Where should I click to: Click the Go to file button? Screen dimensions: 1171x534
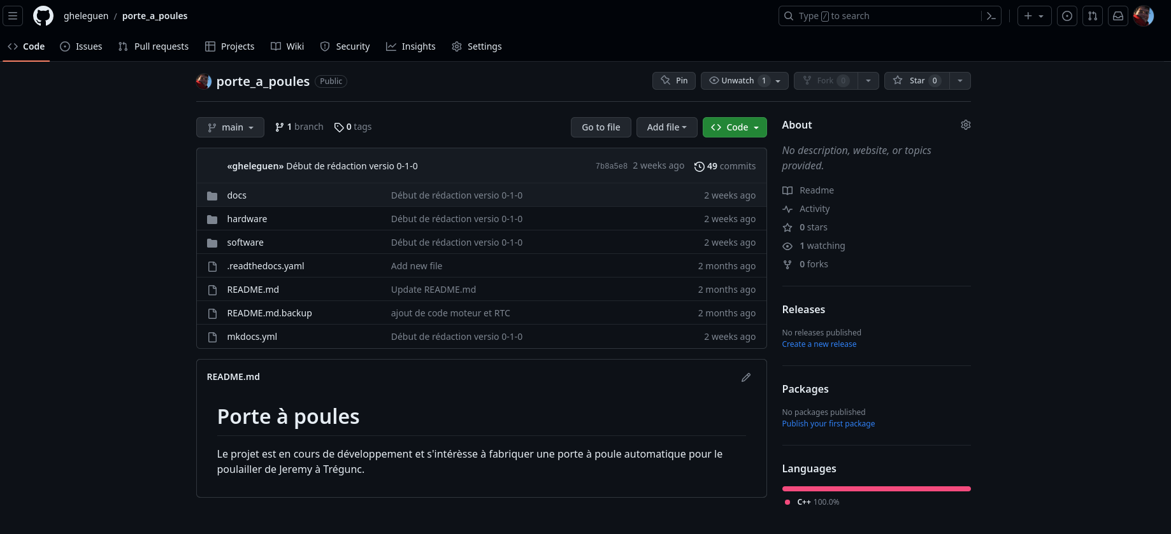(601, 127)
